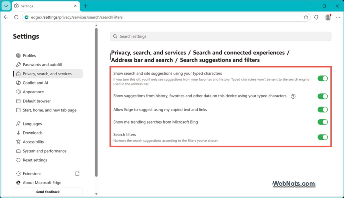Screen dimensions: 344x198
Task: Click the Send feedback button
Action: point(48,192)
